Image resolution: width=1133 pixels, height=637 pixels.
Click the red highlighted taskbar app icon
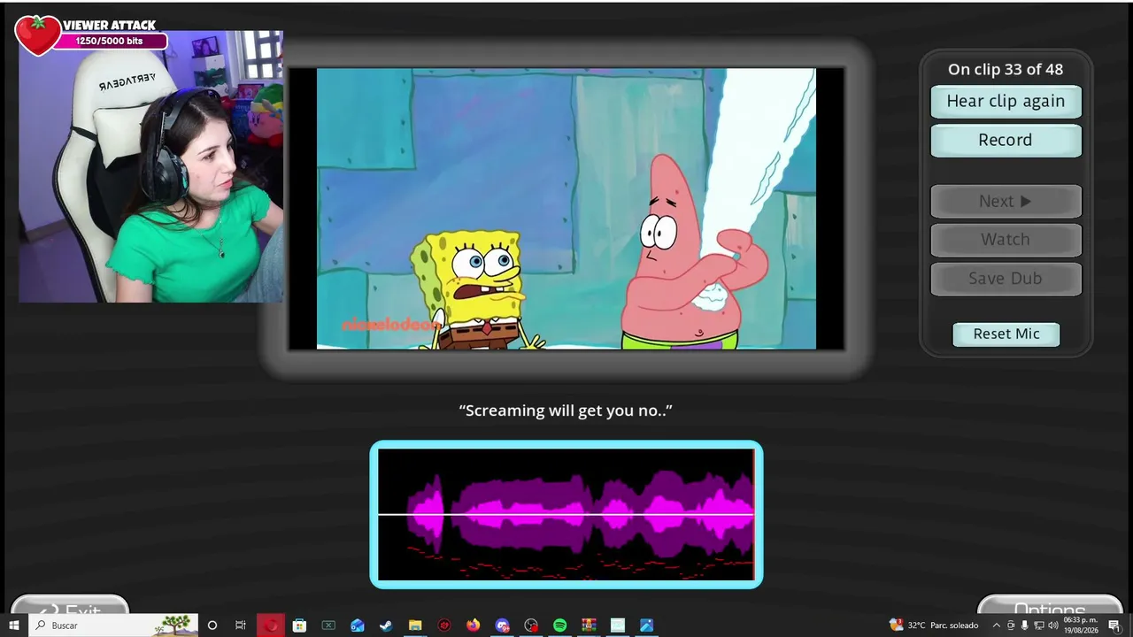click(271, 625)
